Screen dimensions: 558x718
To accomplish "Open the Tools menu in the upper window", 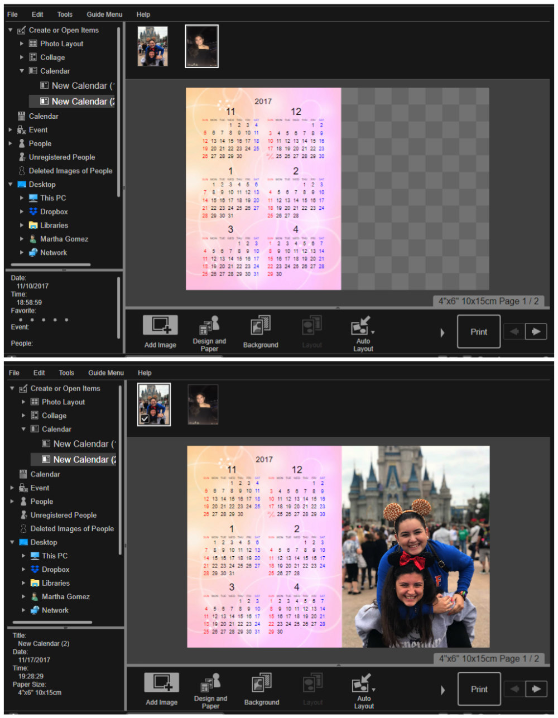I will tap(65, 15).
